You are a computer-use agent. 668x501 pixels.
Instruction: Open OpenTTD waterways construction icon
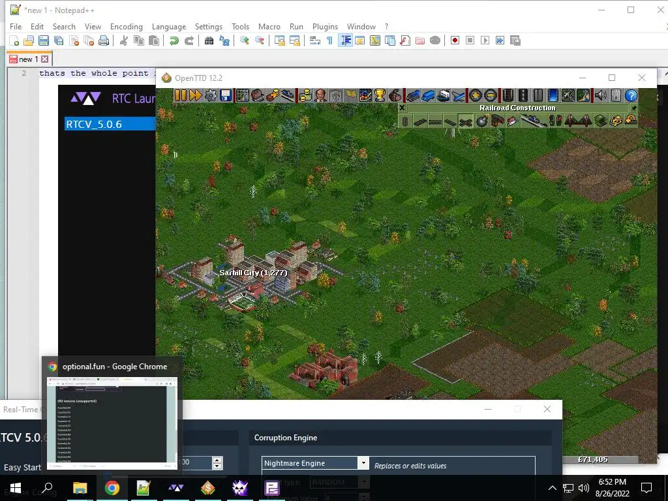tap(553, 95)
